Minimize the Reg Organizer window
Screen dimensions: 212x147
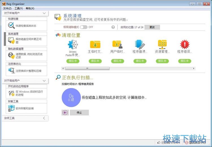point(192,4)
